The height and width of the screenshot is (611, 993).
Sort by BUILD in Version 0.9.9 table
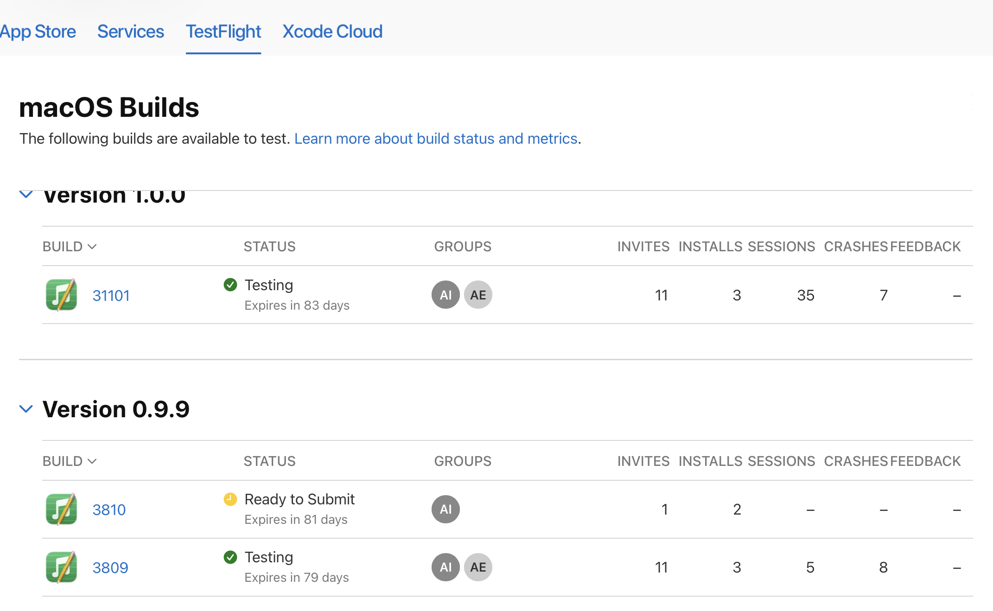[x=70, y=461]
